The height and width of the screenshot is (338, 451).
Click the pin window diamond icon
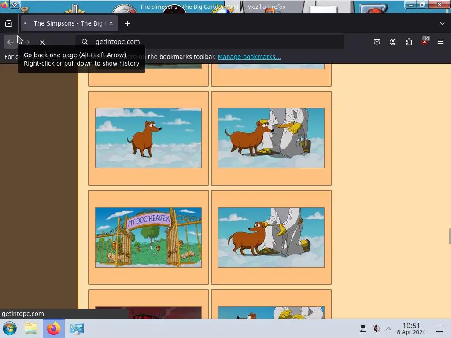click(x=15, y=4)
